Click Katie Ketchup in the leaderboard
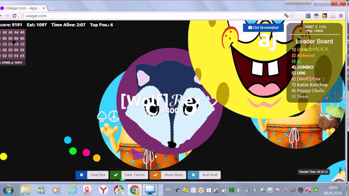This screenshot has width=349, height=196. (x=312, y=85)
